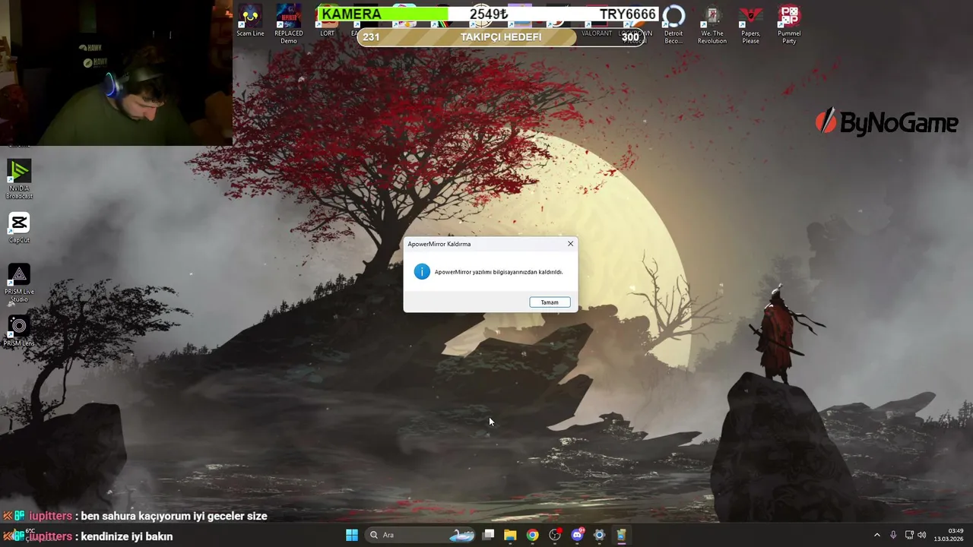
Task: Open the PRISM Lens desktop icon
Action: tap(19, 331)
